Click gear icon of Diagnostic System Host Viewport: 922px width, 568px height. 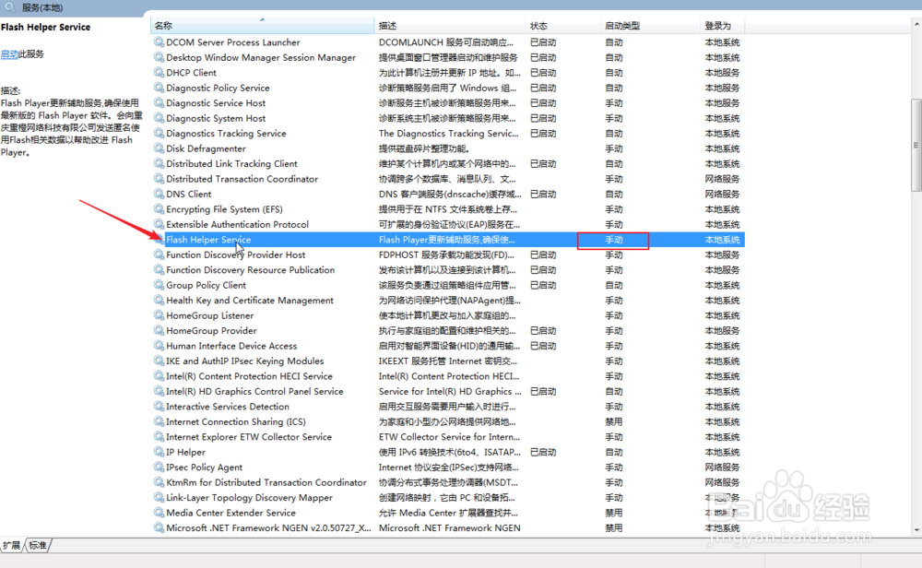159,118
